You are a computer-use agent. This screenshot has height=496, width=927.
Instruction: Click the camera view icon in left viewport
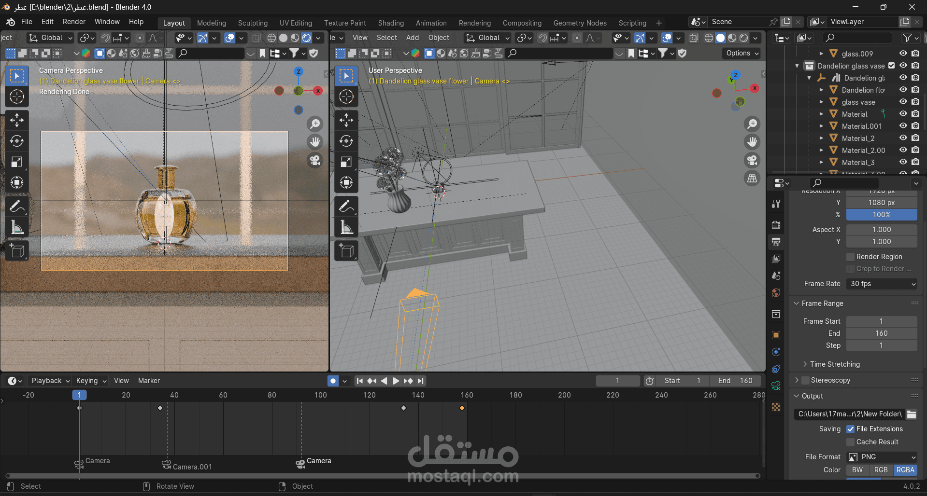coord(315,160)
